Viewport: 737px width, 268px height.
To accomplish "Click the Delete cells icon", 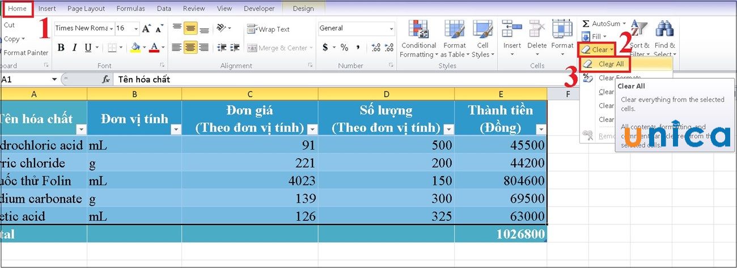I will click(x=536, y=29).
